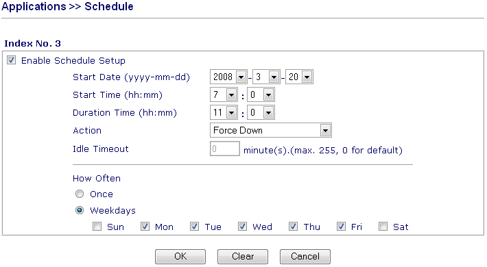Click the Idle Timeout input field
The image size is (487, 267).
[225, 149]
